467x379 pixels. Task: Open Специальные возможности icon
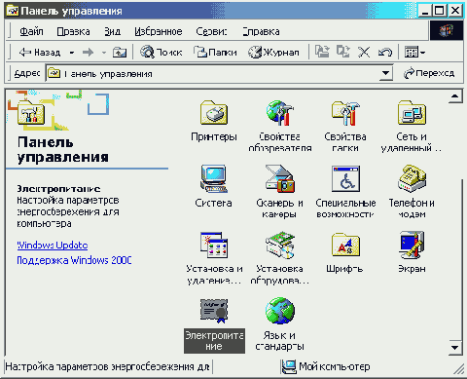(345, 179)
